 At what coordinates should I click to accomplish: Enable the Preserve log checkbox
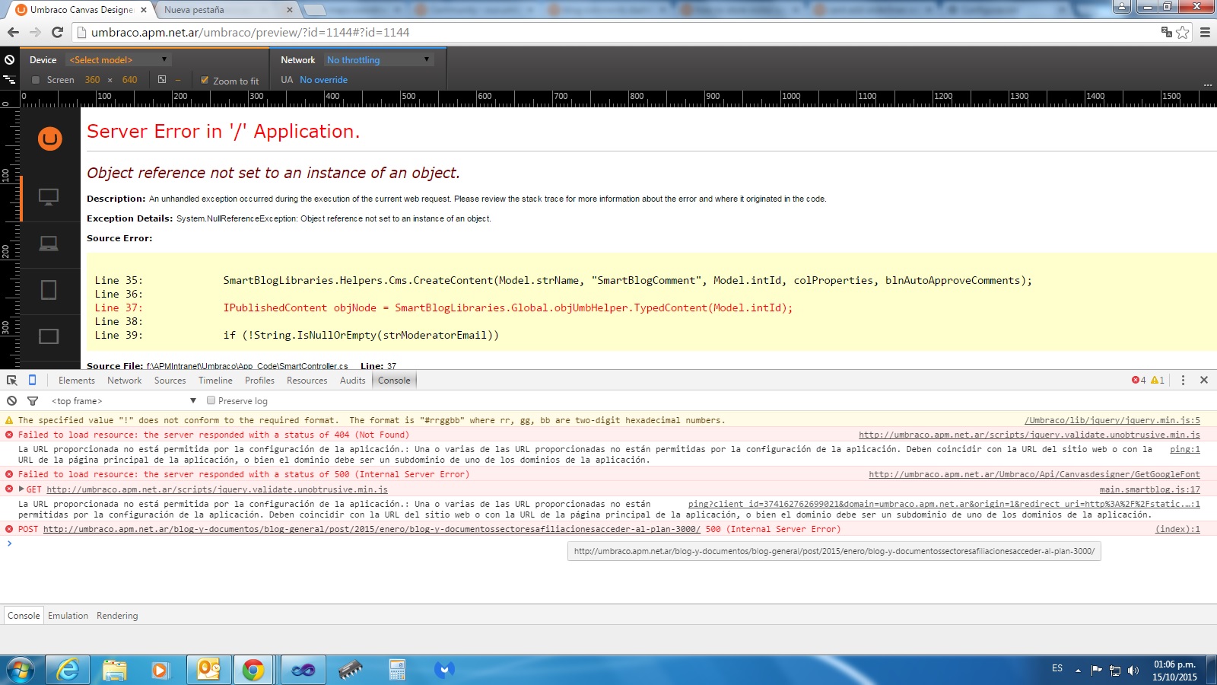pos(211,400)
